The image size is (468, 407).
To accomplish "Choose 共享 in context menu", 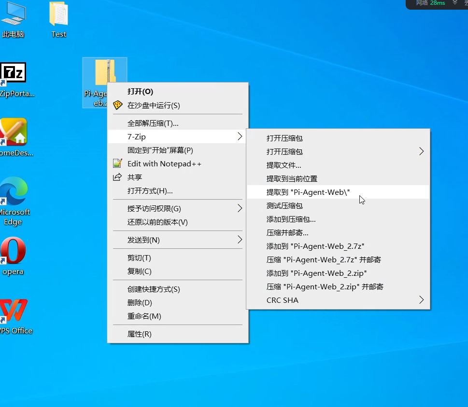I will [x=178, y=177].
